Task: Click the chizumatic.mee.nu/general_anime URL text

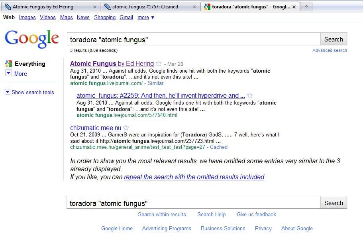Action: coord(137,147)
